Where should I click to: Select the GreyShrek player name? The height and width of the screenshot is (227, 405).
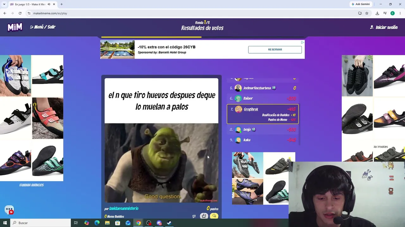point(251,109)
